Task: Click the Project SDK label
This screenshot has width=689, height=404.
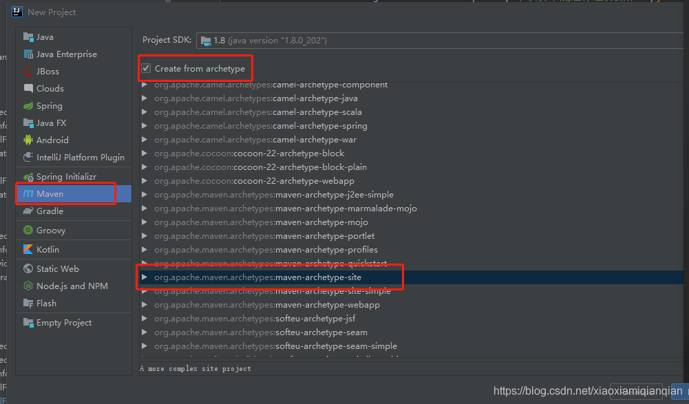Action: click(x=167, y=40)
